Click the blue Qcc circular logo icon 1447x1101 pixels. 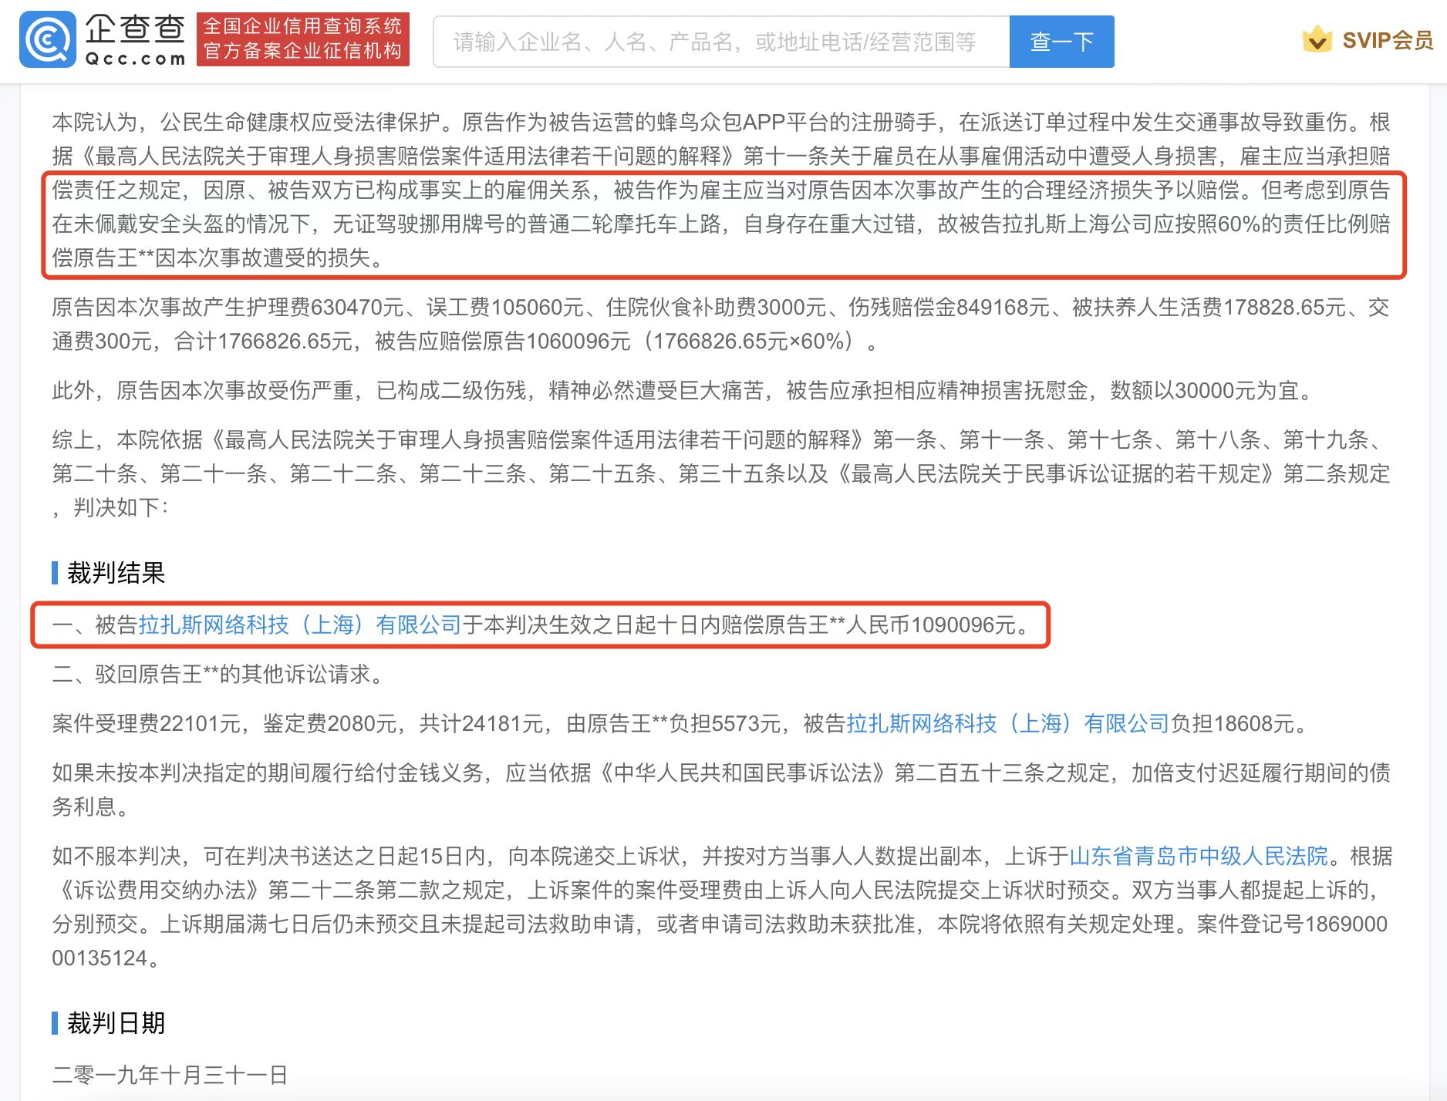tap(47, 40)
